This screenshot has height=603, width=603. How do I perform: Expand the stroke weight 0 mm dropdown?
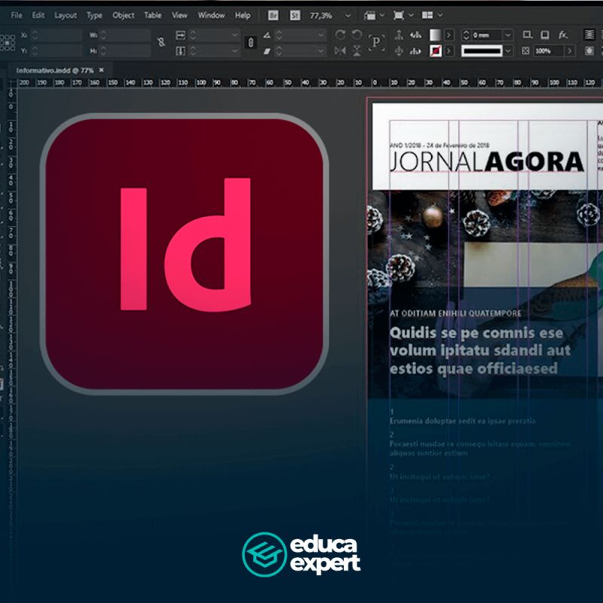pos(507,35)
